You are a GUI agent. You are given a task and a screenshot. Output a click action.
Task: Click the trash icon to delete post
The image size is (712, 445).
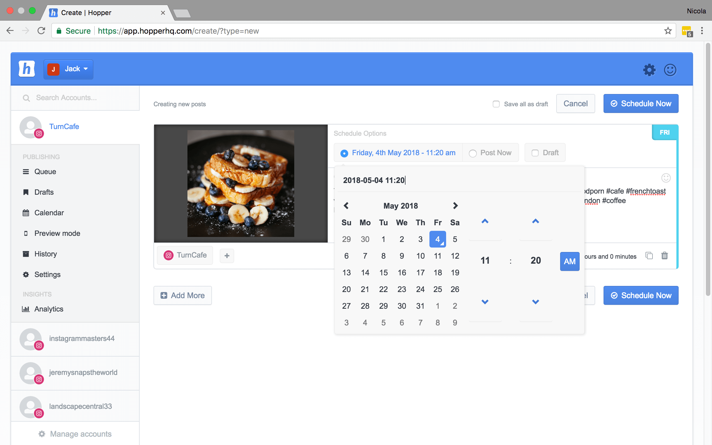point(664,256)
